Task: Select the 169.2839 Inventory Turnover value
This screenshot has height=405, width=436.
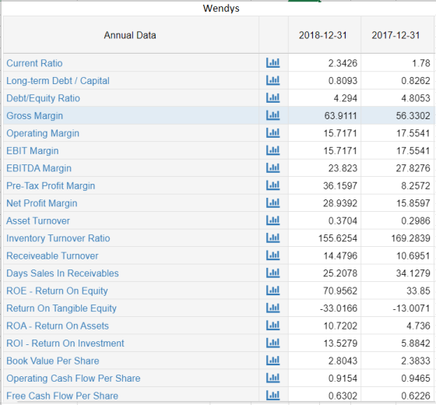Action: click(411, 238)
